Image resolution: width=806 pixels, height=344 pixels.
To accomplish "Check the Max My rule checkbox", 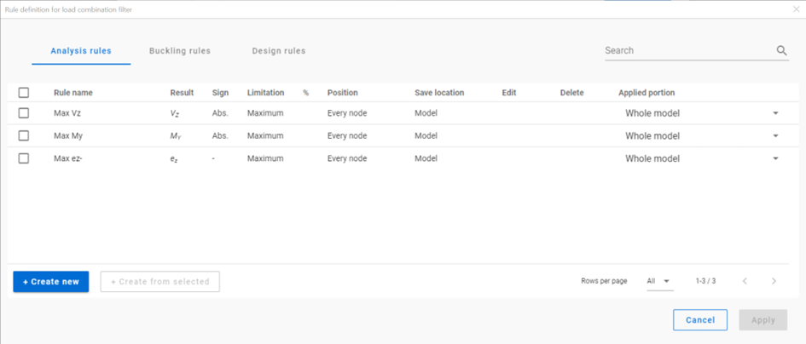I will (x=24, y=135).
